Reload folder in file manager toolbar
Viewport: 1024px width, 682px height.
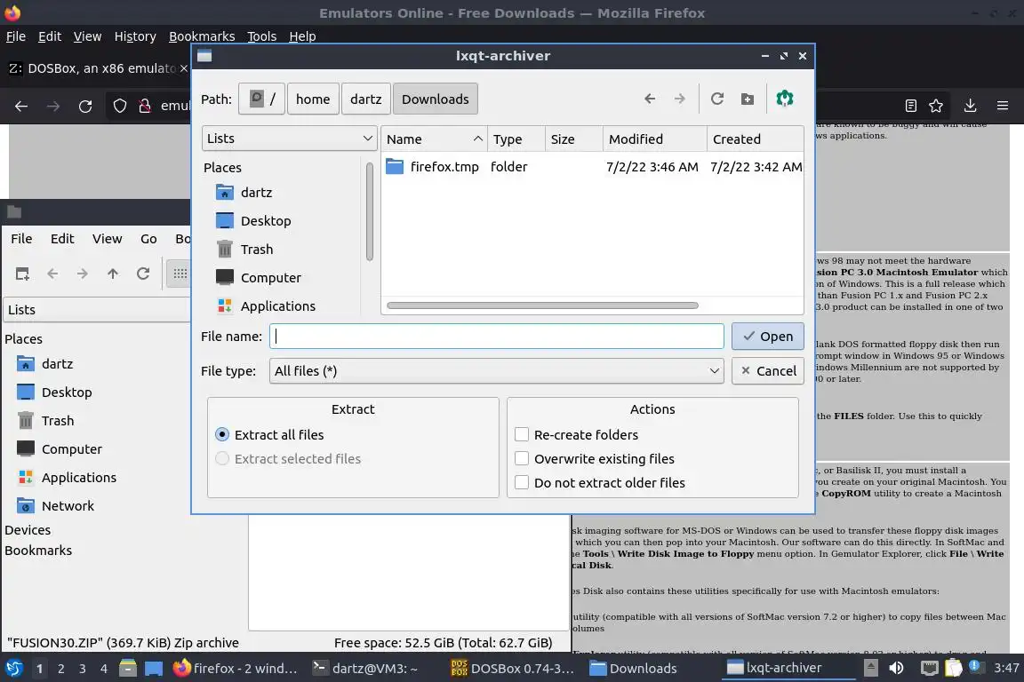click(143, 274)
